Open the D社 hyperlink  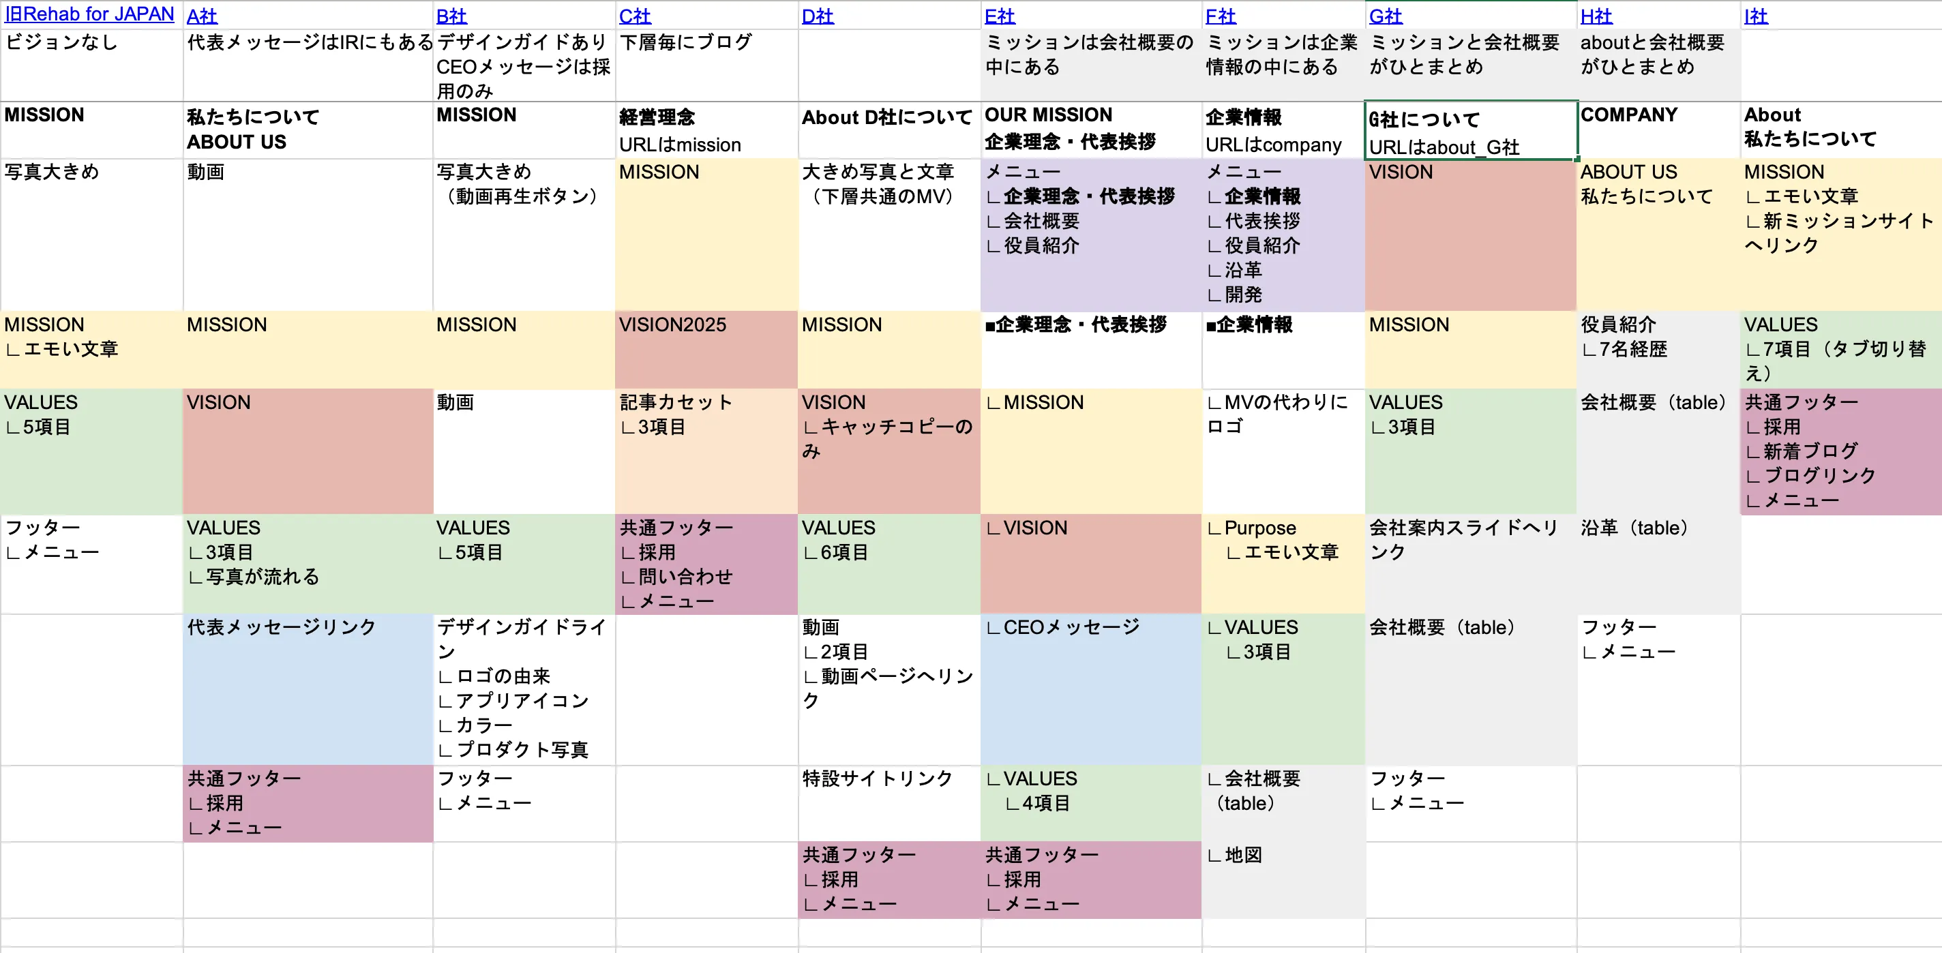coord(816,15)
